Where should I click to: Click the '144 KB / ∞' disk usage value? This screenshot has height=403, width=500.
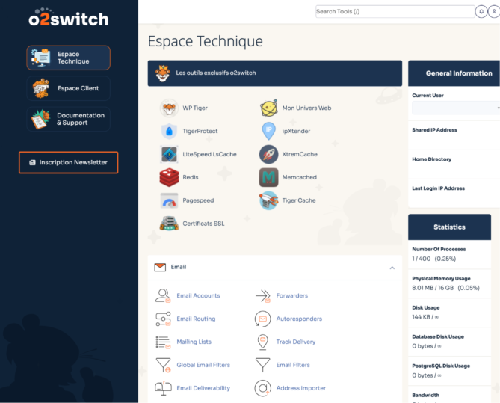(x=425, y=317)
